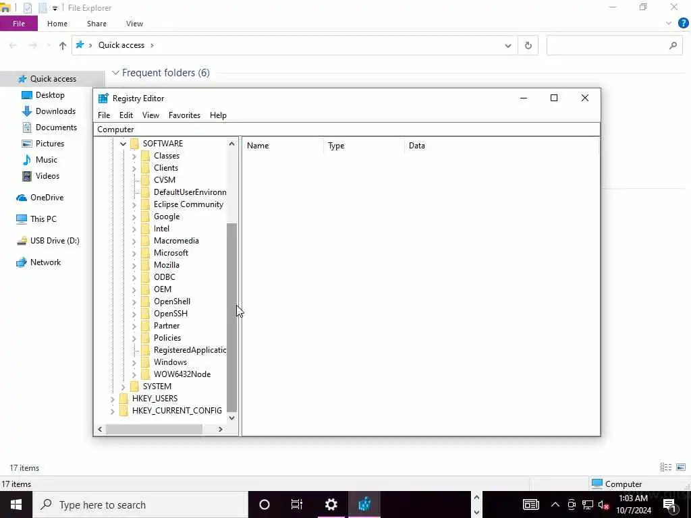Click the Registry Editor address bar showing Computer

(346, 129)
